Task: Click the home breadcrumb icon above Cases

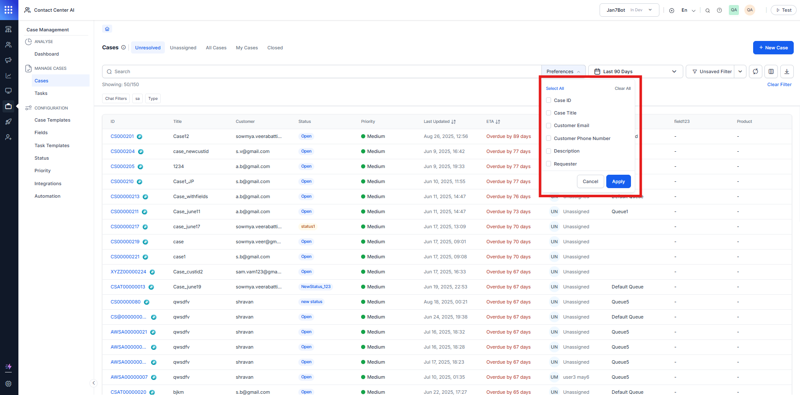Action: tap(107, 28)
